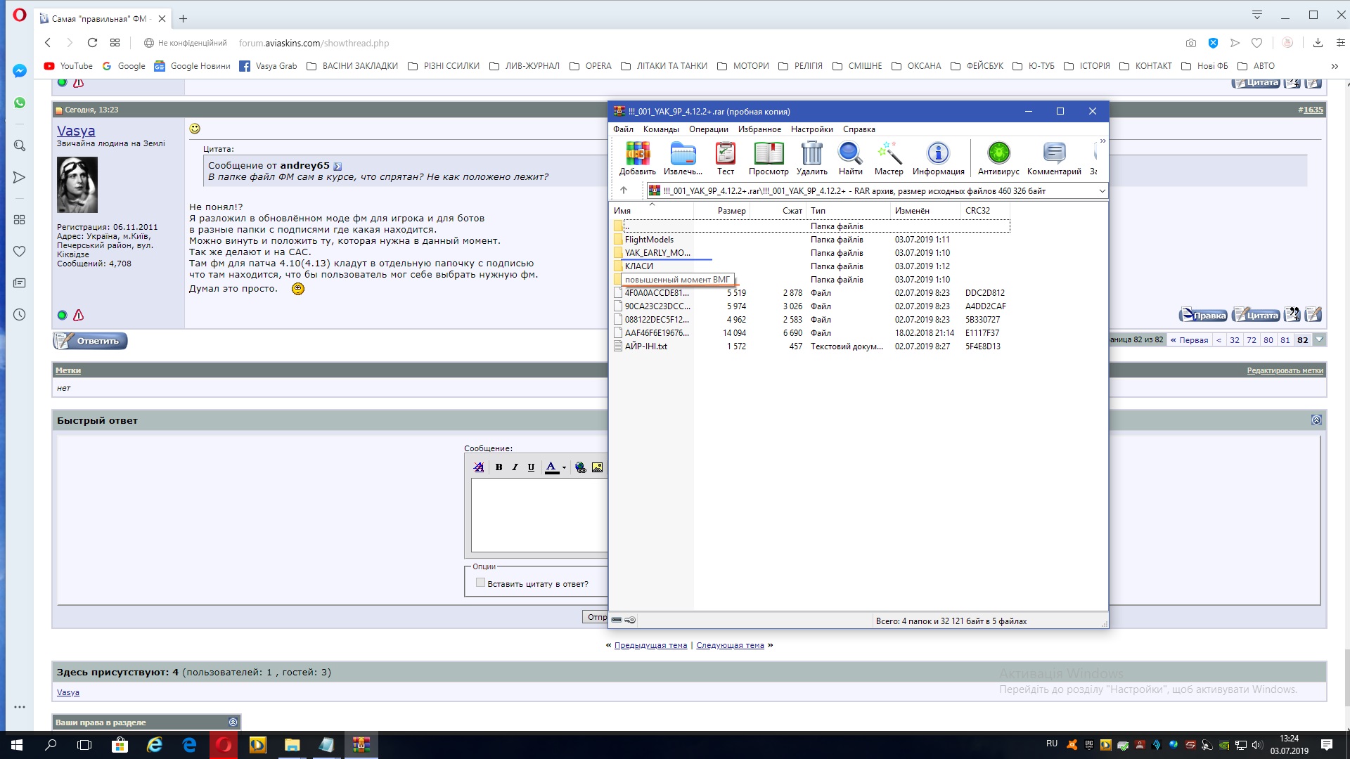Select the FlightModels folder in archive
The height and width of the screenshot is (759, 1350).
648,240
